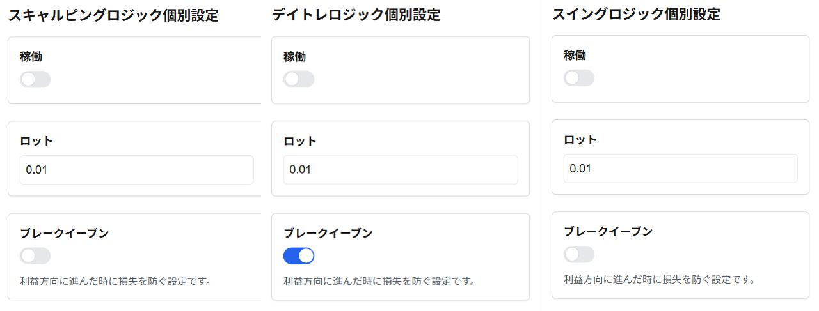Focus the ロット field in スイングロジック
The height and width of the screenshot is (311, 819).
(681, 169)
